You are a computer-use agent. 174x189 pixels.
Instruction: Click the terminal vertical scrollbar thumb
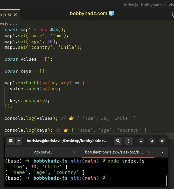(166, 180)
